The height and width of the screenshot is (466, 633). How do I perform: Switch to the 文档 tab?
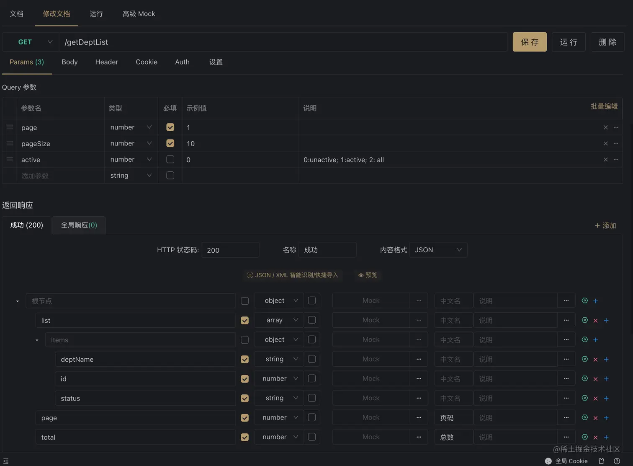(x=16, y=14)
